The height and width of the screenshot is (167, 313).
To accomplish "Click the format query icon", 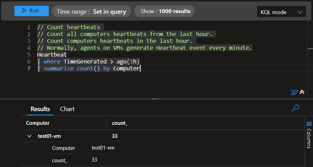I will (294, 92).
